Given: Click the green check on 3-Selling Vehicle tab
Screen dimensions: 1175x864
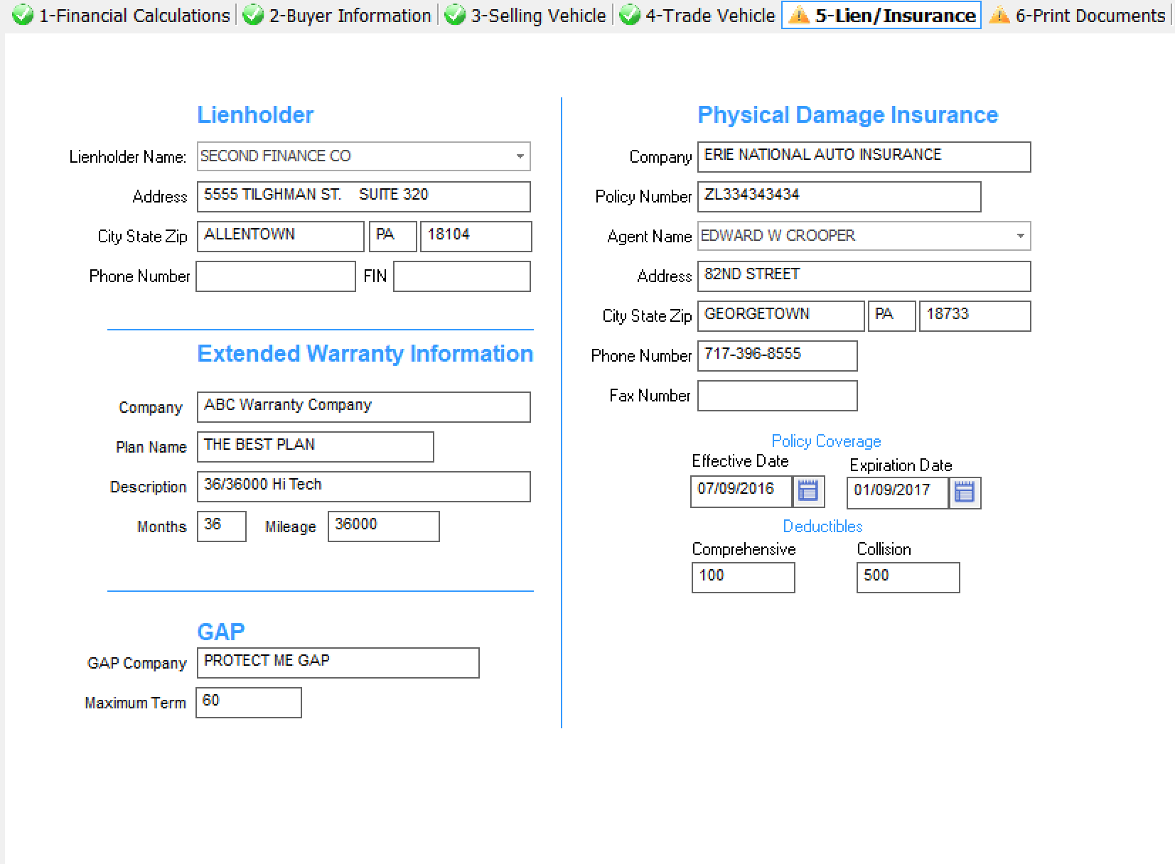Looking at the screenshot, I should coord(455,15).
